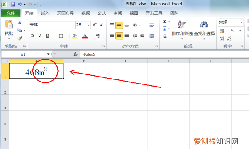This screenshot has height=149, width=249.
Task: Expand the Paste options arrow
Action: click(x=9, y=39)
